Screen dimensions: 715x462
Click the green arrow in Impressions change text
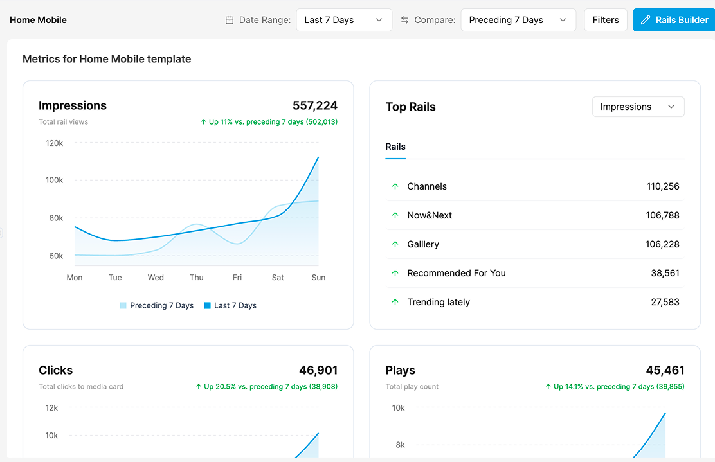(203, 122)
